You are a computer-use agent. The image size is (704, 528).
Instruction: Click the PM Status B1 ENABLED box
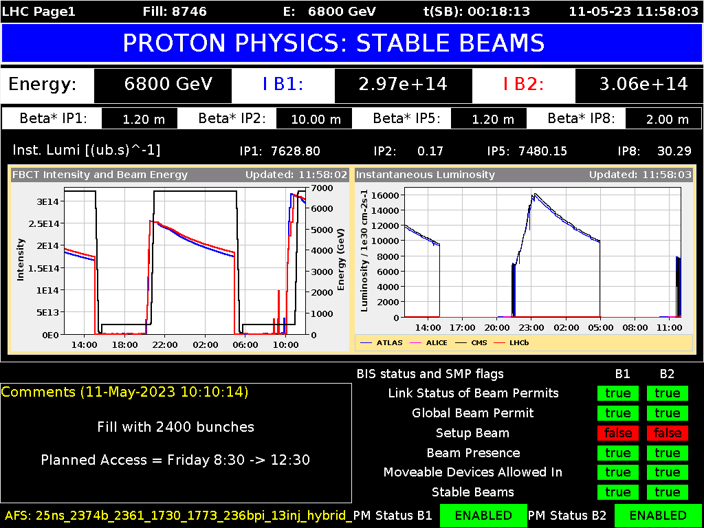483,516
